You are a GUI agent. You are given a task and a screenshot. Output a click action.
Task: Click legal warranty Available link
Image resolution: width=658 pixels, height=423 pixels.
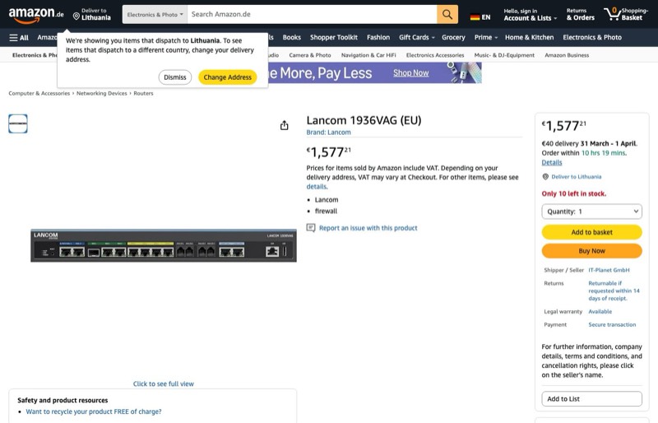tap(600, 312)
